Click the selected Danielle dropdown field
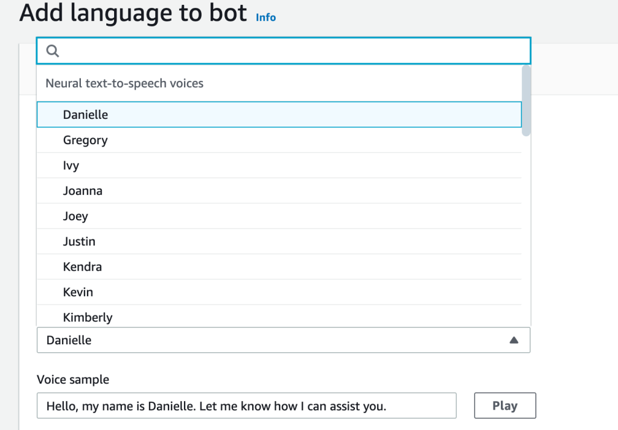 coord(272,340)
